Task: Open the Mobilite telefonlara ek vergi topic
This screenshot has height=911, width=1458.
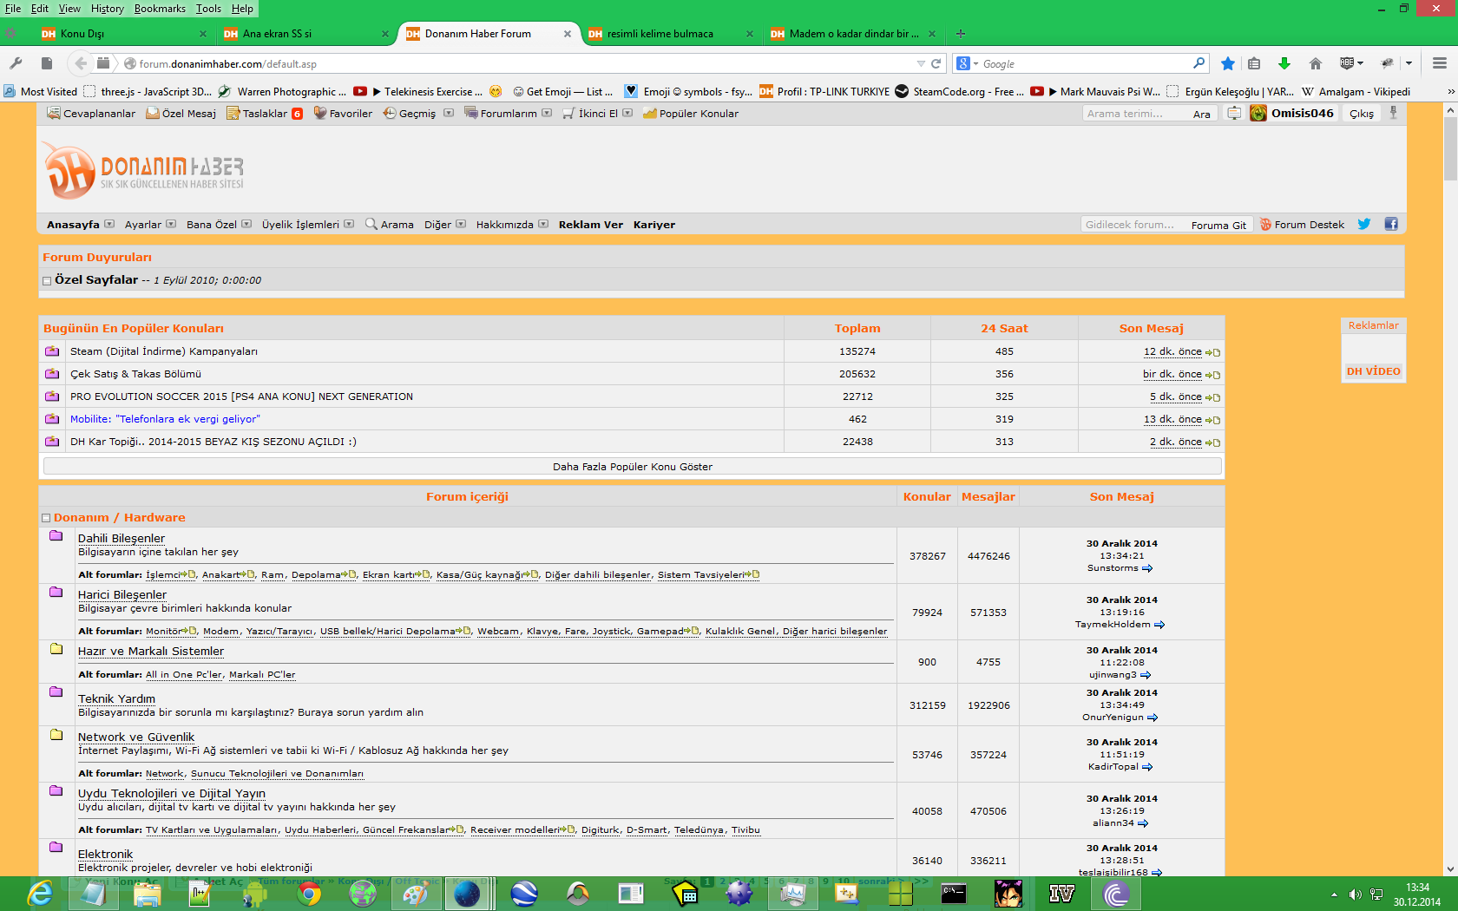Action: click(165, 419)
